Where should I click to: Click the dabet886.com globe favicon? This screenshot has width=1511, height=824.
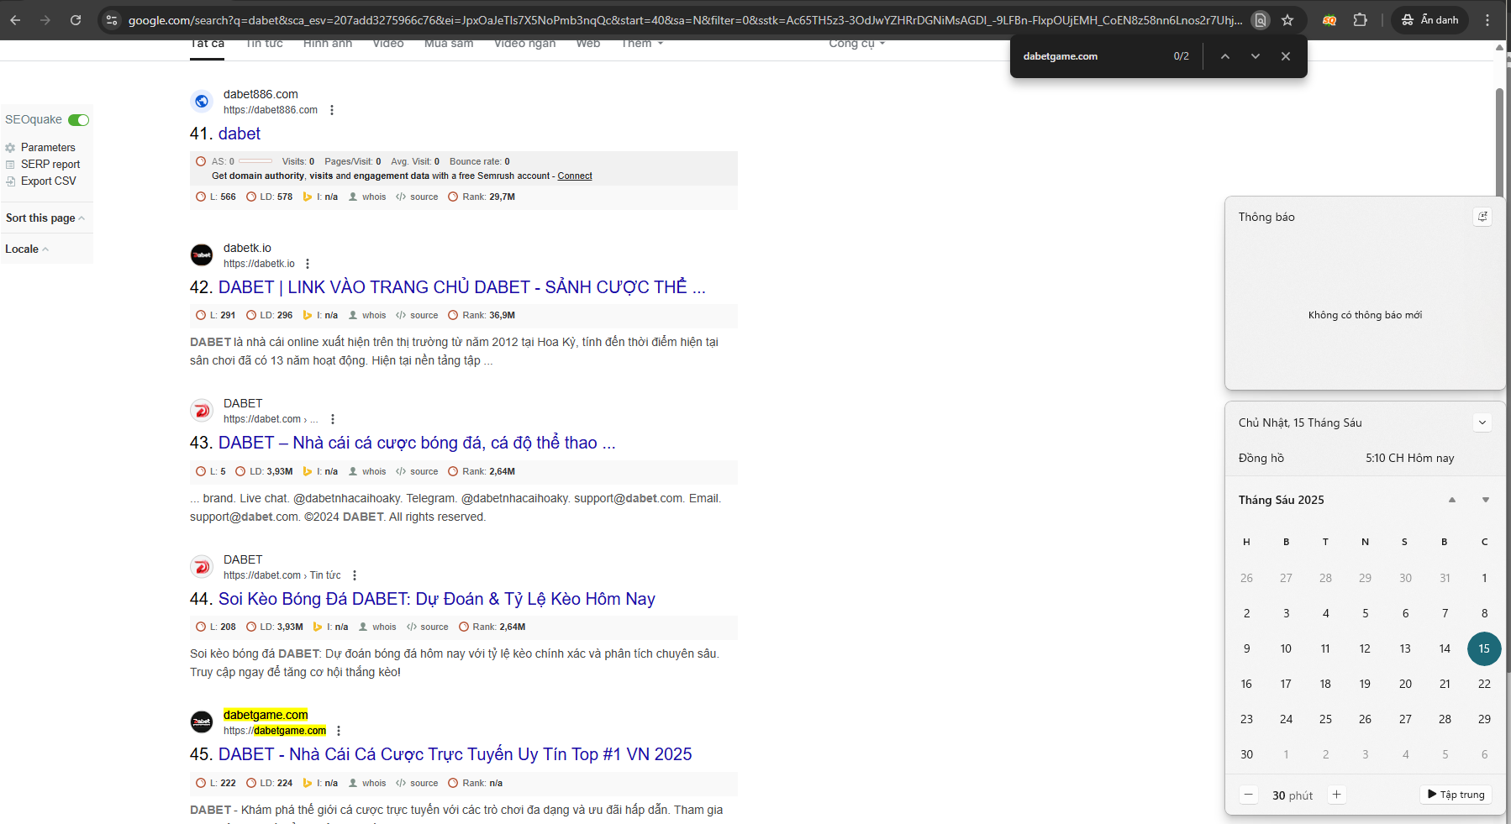(x=202, y=102)
